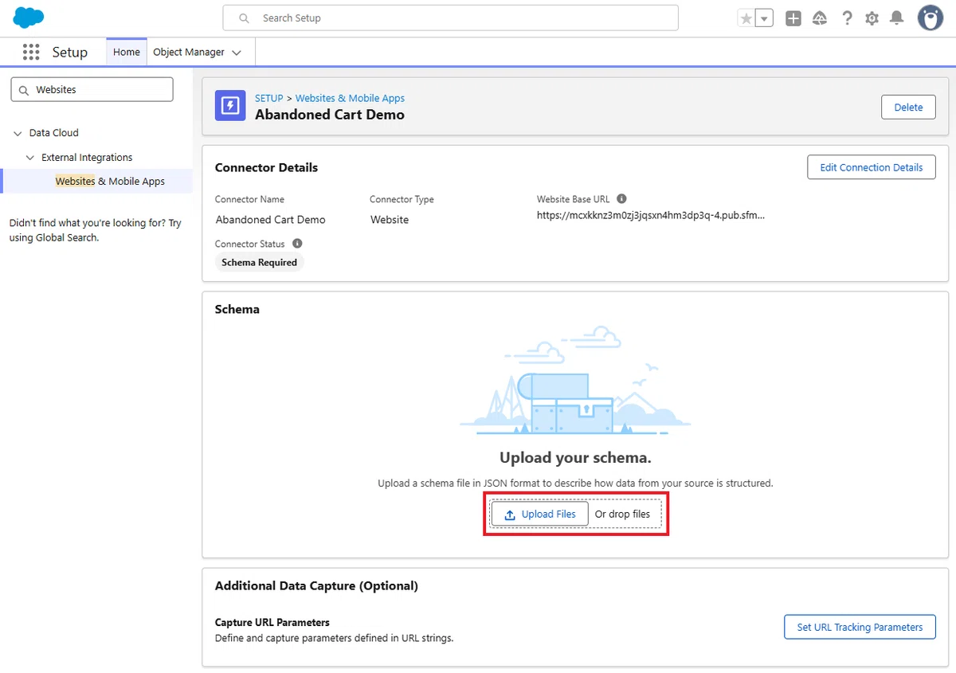Image resolution: width=956 pixels, height=673 pixels.
Task: Click the connector lightning bolt icon
Action: tap(231, 106)
